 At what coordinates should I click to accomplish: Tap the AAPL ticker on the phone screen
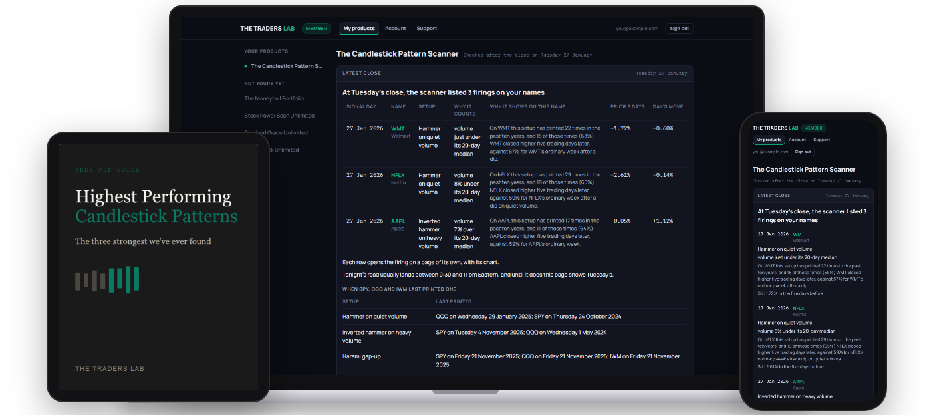click(x=799, y=382)
